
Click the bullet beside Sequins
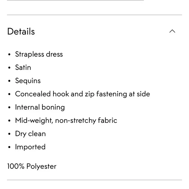coord(9,81)
